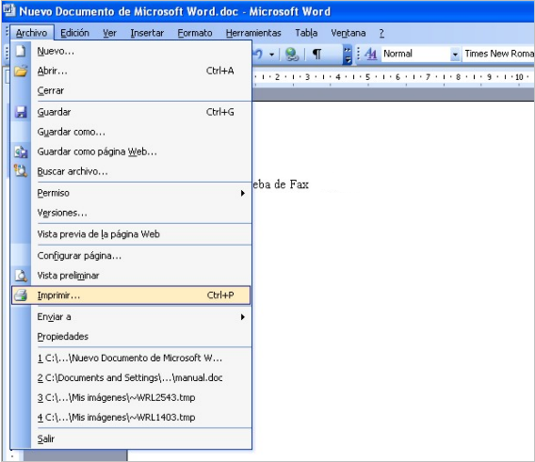This screenshot has height=462, width=535.
Task: Open the Insertar menu
Action: pyautogui.click(x=147, y=33)
